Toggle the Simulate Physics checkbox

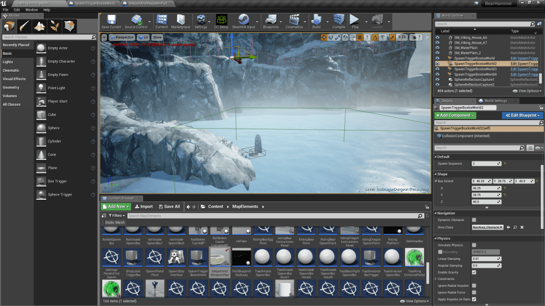pos(474,245)
